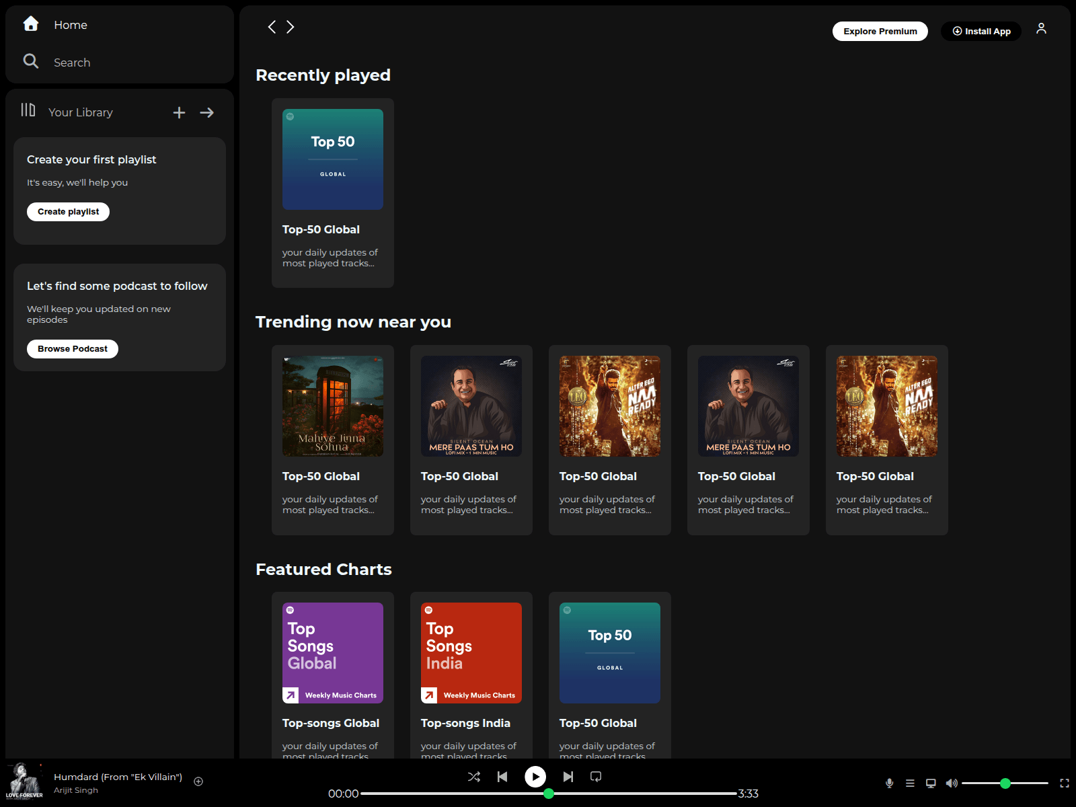
Task: Toggle repeat mode
Action: pos(596,777)
